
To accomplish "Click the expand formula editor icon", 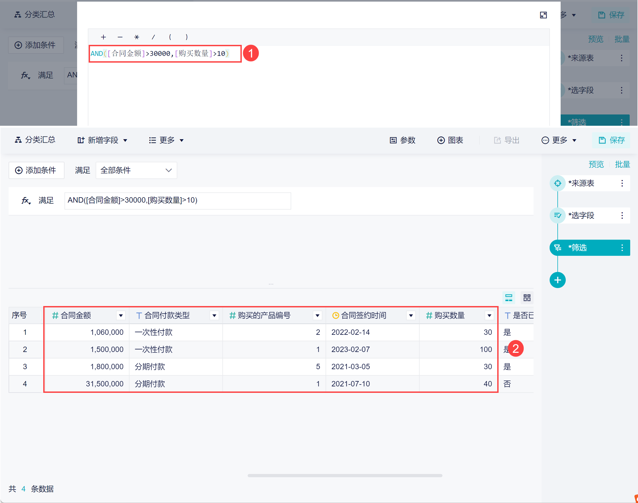I will pos(543,15).
